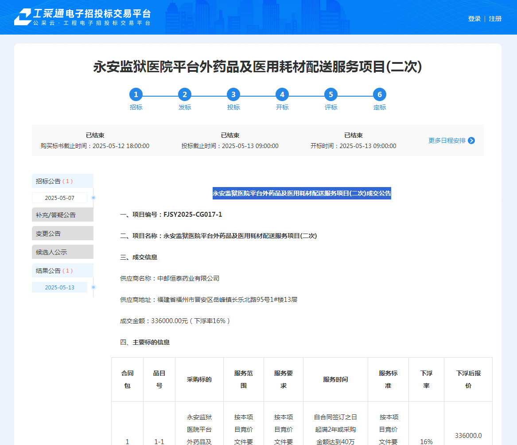Click 购买标书截止时间 2025-05-12 18:00:00 text
The height and width of the screenshot is (445, 517).
[x=95, y=146]
